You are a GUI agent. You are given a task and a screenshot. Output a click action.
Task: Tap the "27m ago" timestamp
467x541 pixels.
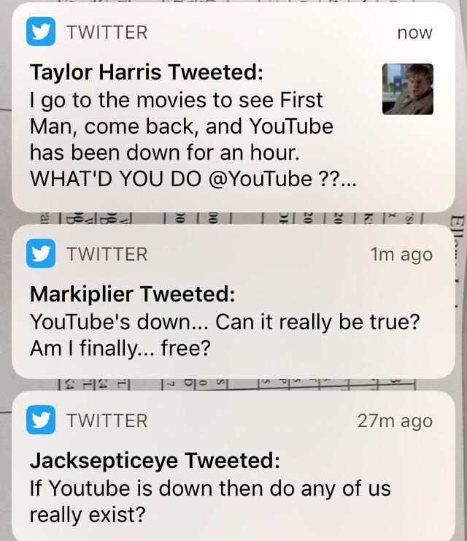tap(395, 421)
